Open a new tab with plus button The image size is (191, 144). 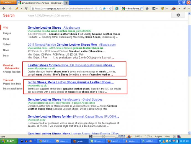[66, 3]
